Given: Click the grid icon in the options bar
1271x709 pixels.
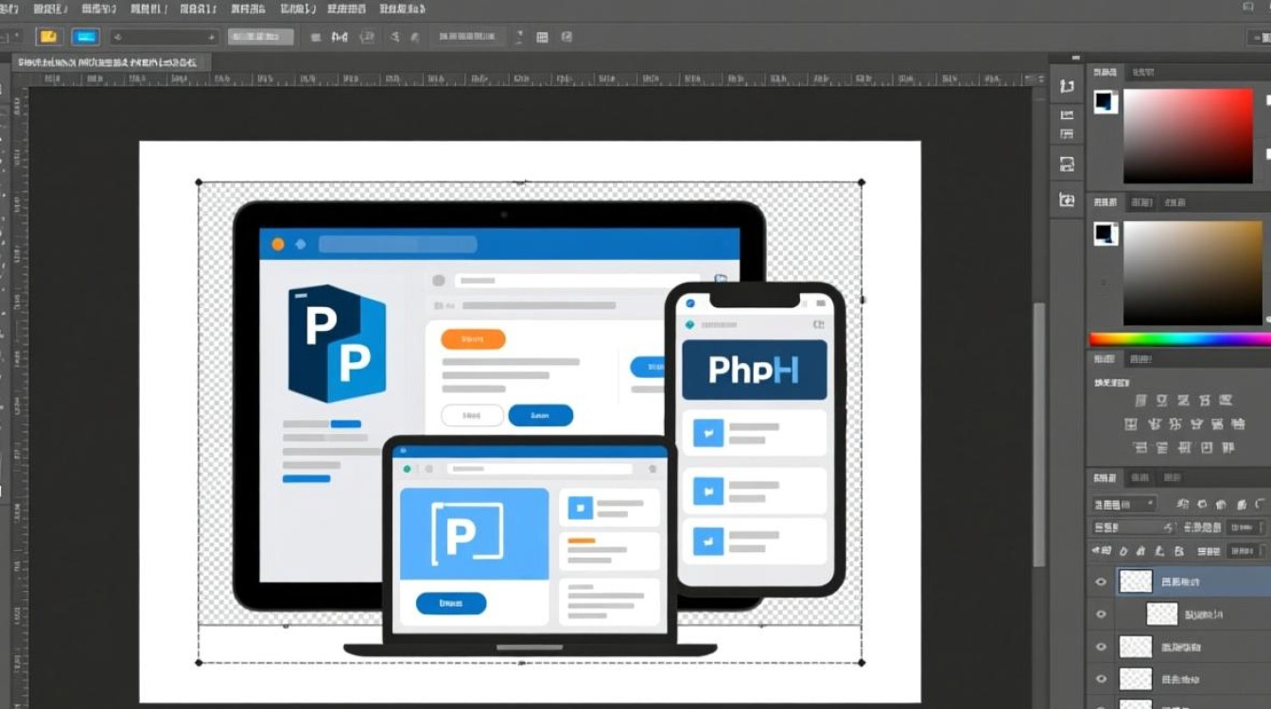Looking at the screenshot, I should coord(542,38).
